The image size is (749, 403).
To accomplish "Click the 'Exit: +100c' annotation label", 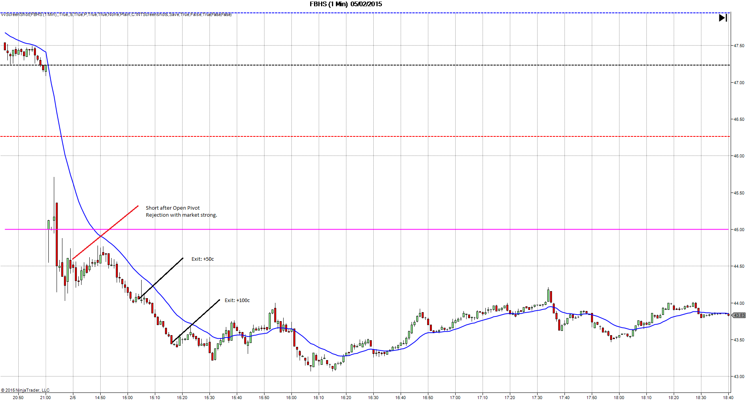I will coord(237,300).
